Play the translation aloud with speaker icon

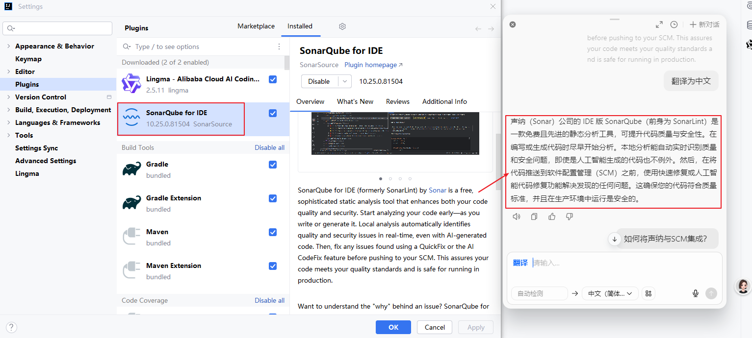click(516, 217)
